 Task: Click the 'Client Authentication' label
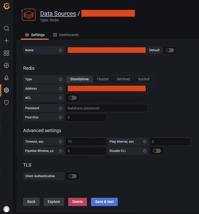pyautogui.click(x=40, y=176)
